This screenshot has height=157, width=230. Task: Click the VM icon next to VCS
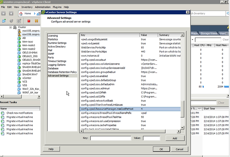pyautogui.click(x=19, y=82)
